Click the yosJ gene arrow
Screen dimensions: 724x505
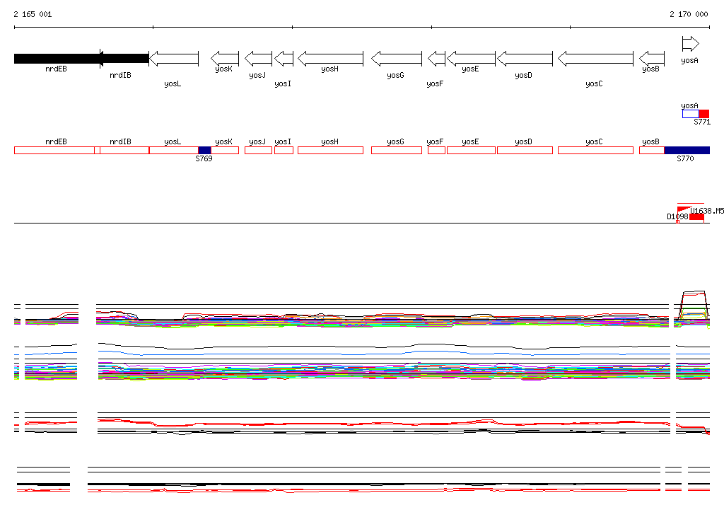(x=258, y=59)
